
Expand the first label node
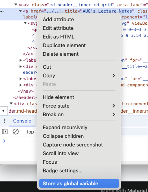pos(20,60)
